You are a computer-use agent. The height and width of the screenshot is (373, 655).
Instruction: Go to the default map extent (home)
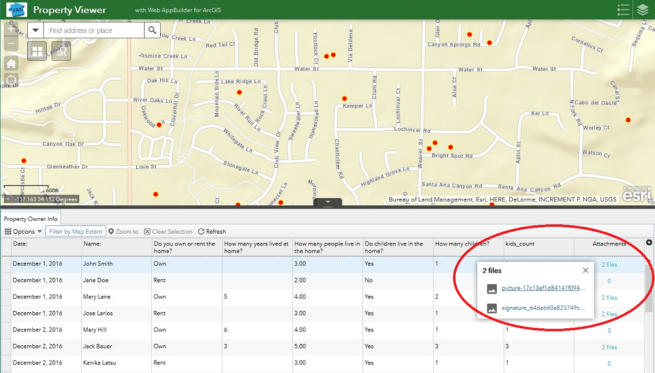pos(11,63)
